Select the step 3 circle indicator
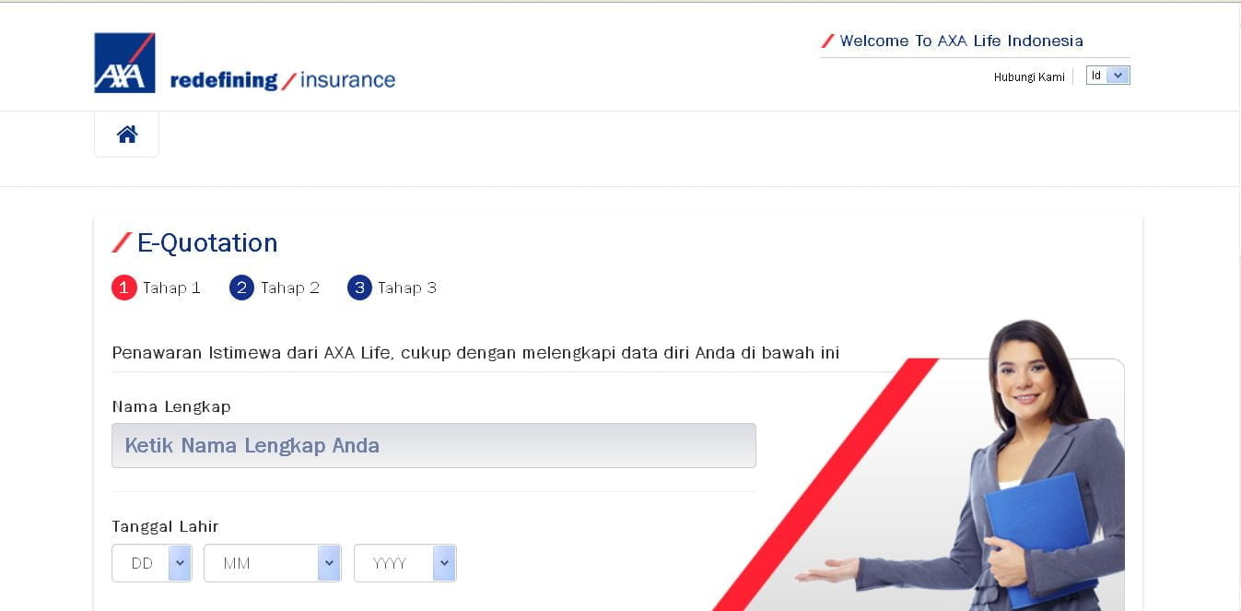This screenshot has height=611, width=1241. [359, 288]
